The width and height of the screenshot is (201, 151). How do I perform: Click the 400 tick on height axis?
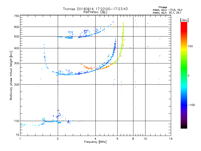click(x=17, y=48)
